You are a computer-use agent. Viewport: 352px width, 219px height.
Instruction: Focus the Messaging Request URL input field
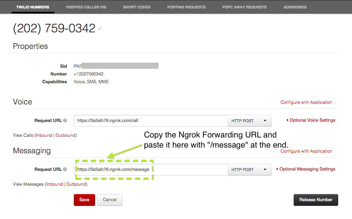151,169
